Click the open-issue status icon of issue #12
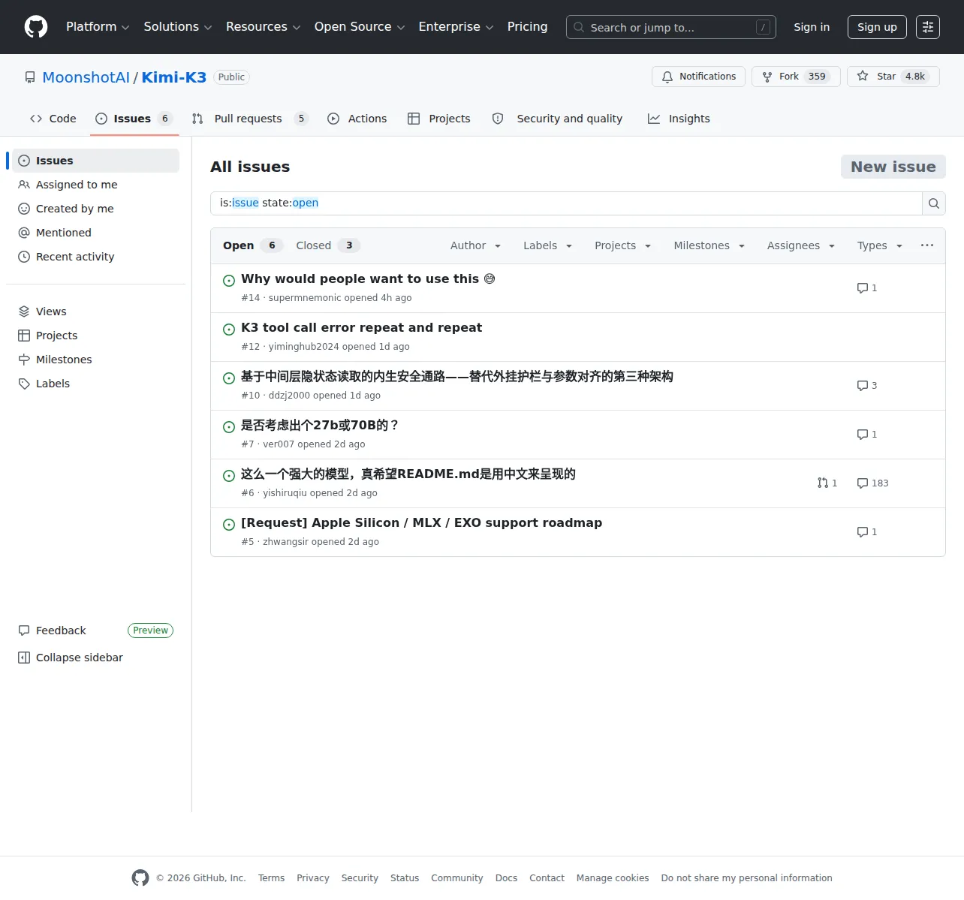The height and width of the screenshot is (900, 964). coord(229,330)
